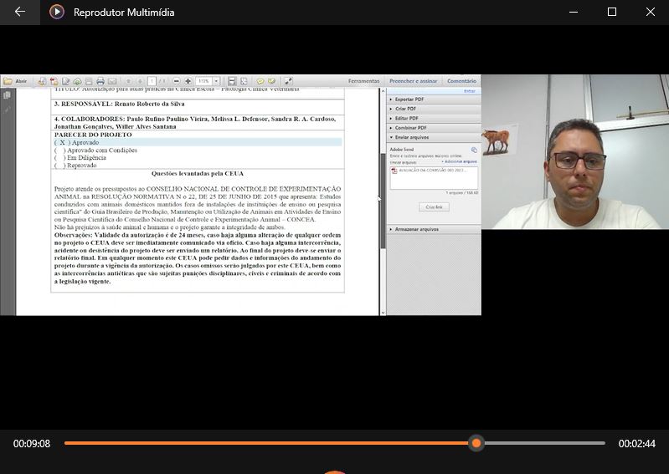Click the webcam video of the presenter
This screenshot has height=474, width=669.
[x=575, y=152]
